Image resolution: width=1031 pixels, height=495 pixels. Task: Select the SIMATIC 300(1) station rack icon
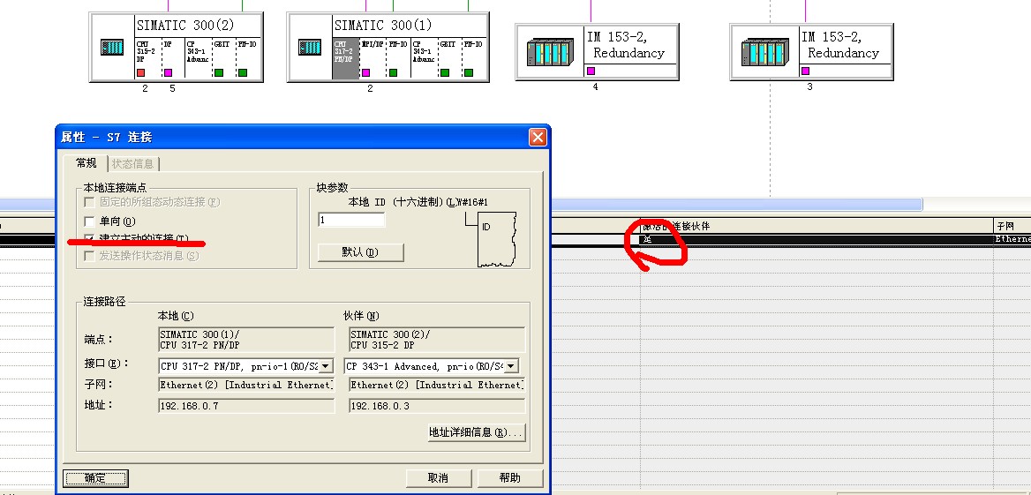[x=310, y=48]
